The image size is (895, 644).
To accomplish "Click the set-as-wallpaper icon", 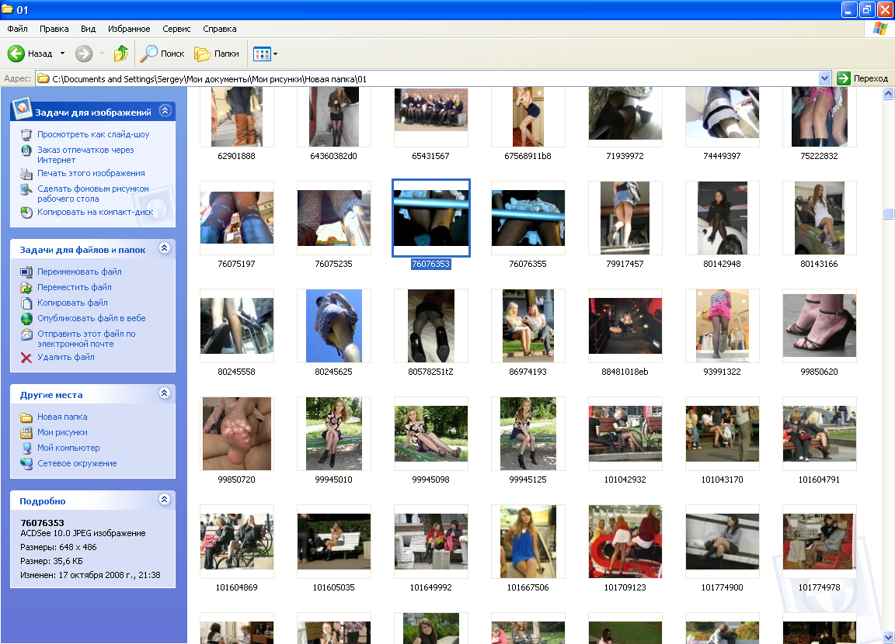I will click(26, 189).
